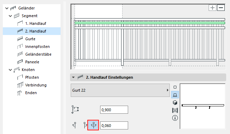Image resolution: width=230 pixels, height=134 pixels.
Task: Select the Verbindung tree item
Action: pyautogui.click(x=36, y=85)
